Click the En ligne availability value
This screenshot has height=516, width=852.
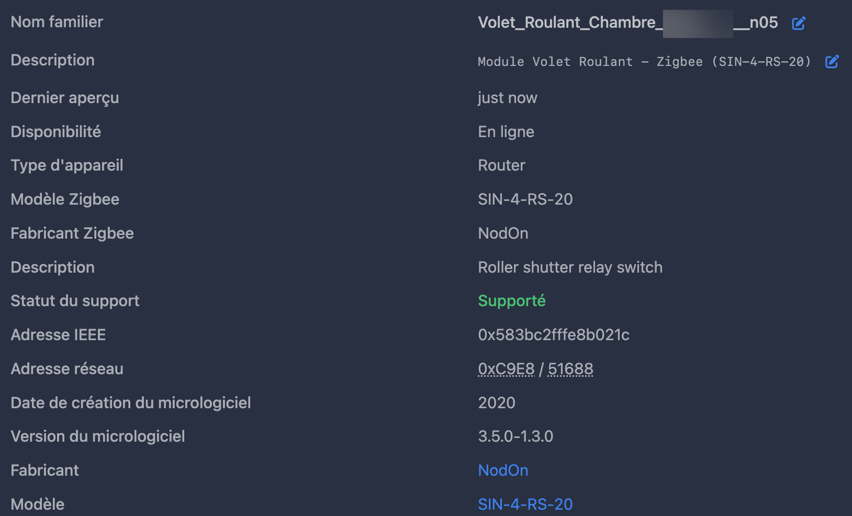click(x=506, y=132)
